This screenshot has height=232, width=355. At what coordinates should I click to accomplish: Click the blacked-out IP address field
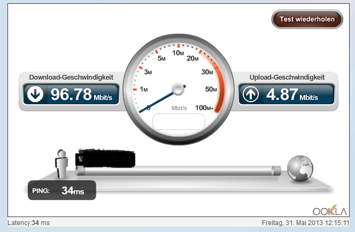pyautogui.click(x=105, y=160)
